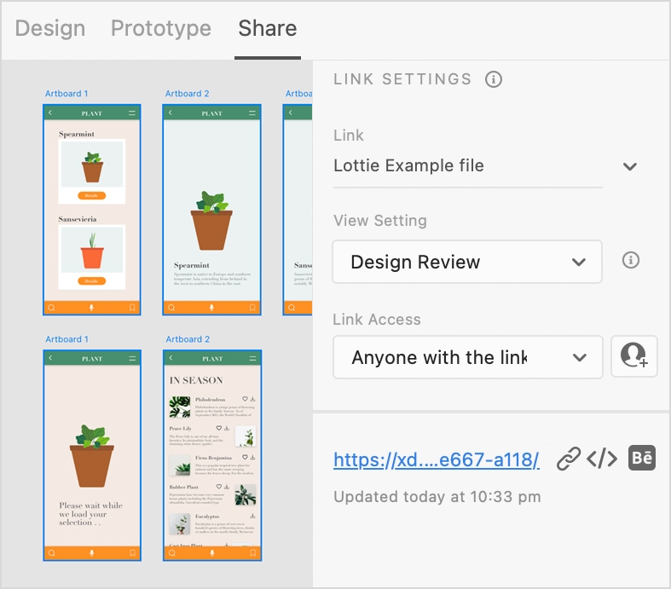
Task: Select the large Spearmint detail artboard
Action: 211,210
